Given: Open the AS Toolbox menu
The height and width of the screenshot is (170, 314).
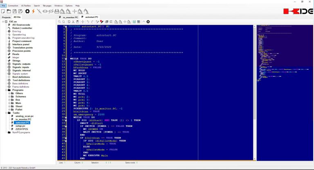Looking at the screenshot, I should (26, 6).
